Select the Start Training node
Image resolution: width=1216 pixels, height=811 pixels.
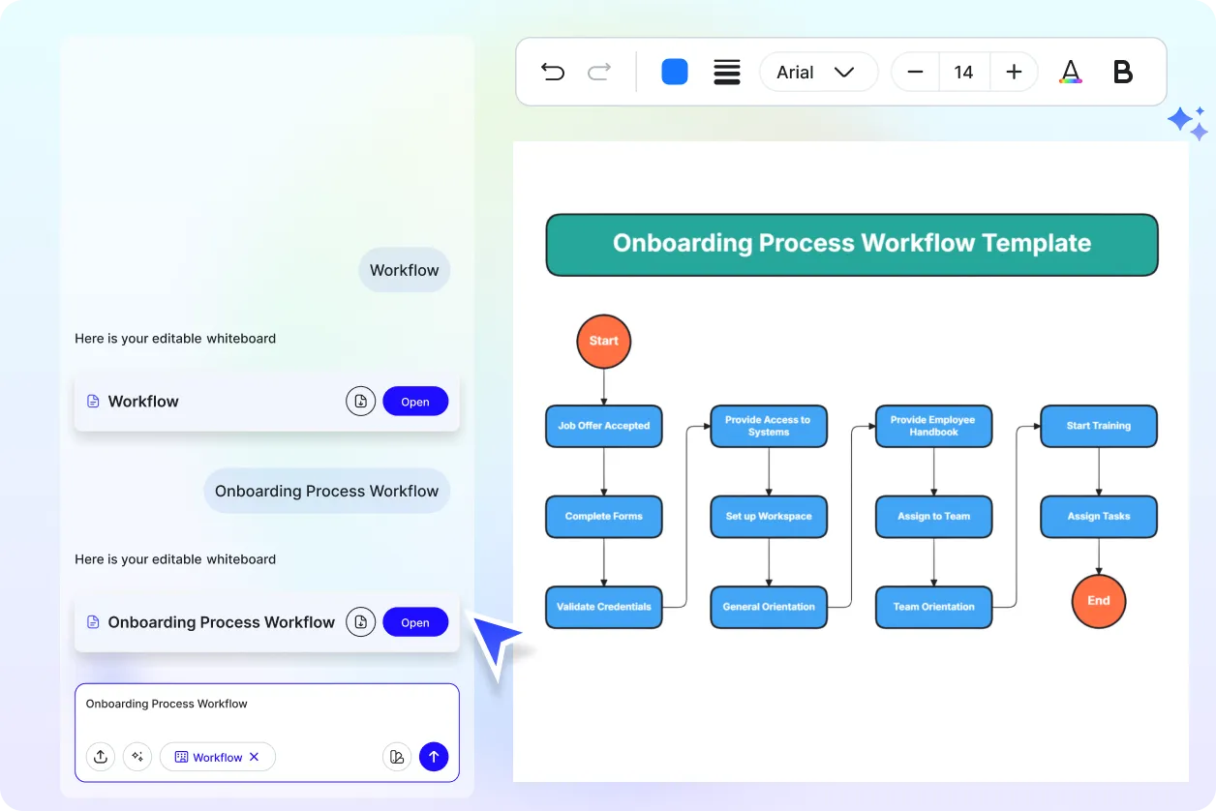1099,426
